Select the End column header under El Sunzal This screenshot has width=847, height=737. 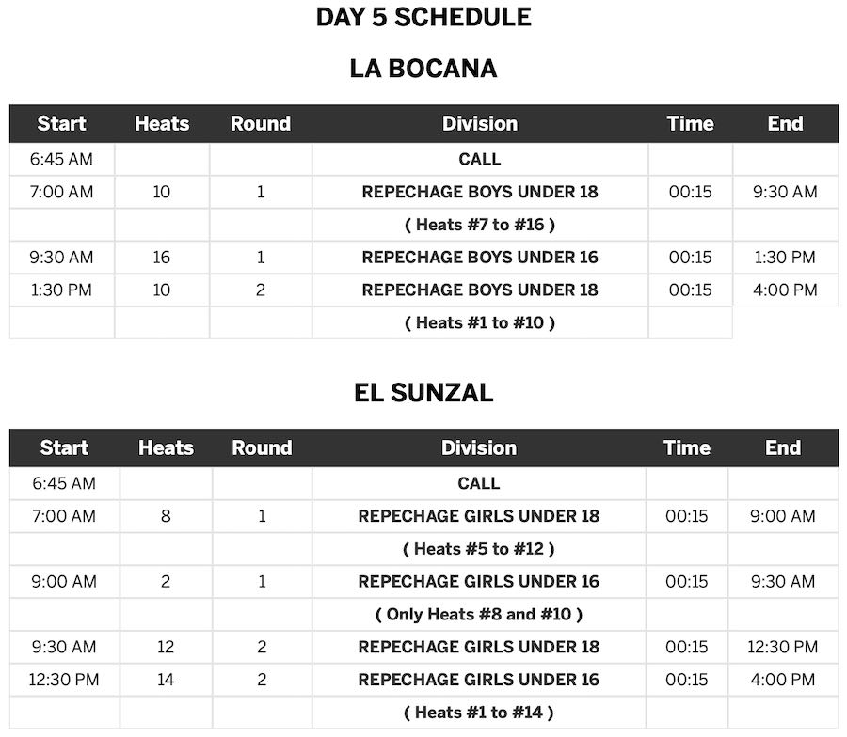(783, 447)
